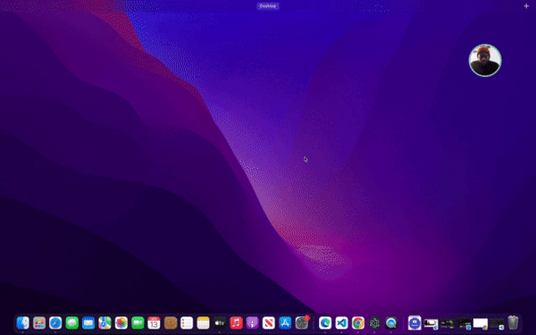Open Visual Studio Code from the Dock
Image resolution: width=536 pixels, height=335 pixels.
(341, 322)
